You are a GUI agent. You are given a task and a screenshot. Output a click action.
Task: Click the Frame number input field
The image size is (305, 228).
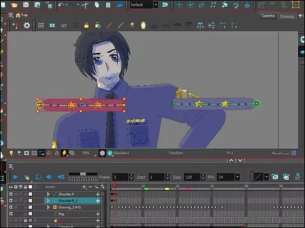(121, 177)
